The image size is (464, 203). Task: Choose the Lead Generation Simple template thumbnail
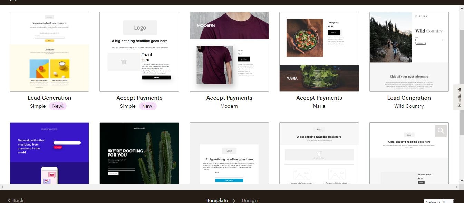[x=49, y=52]
